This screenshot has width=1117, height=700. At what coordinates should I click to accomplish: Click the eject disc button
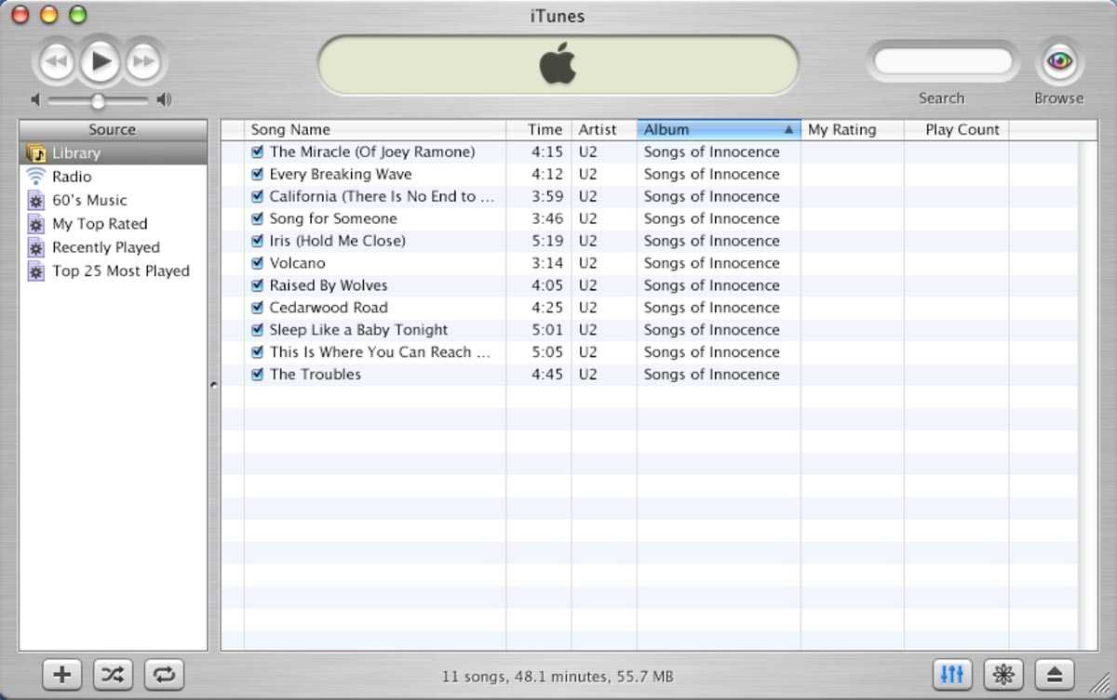coord(1053,675)
